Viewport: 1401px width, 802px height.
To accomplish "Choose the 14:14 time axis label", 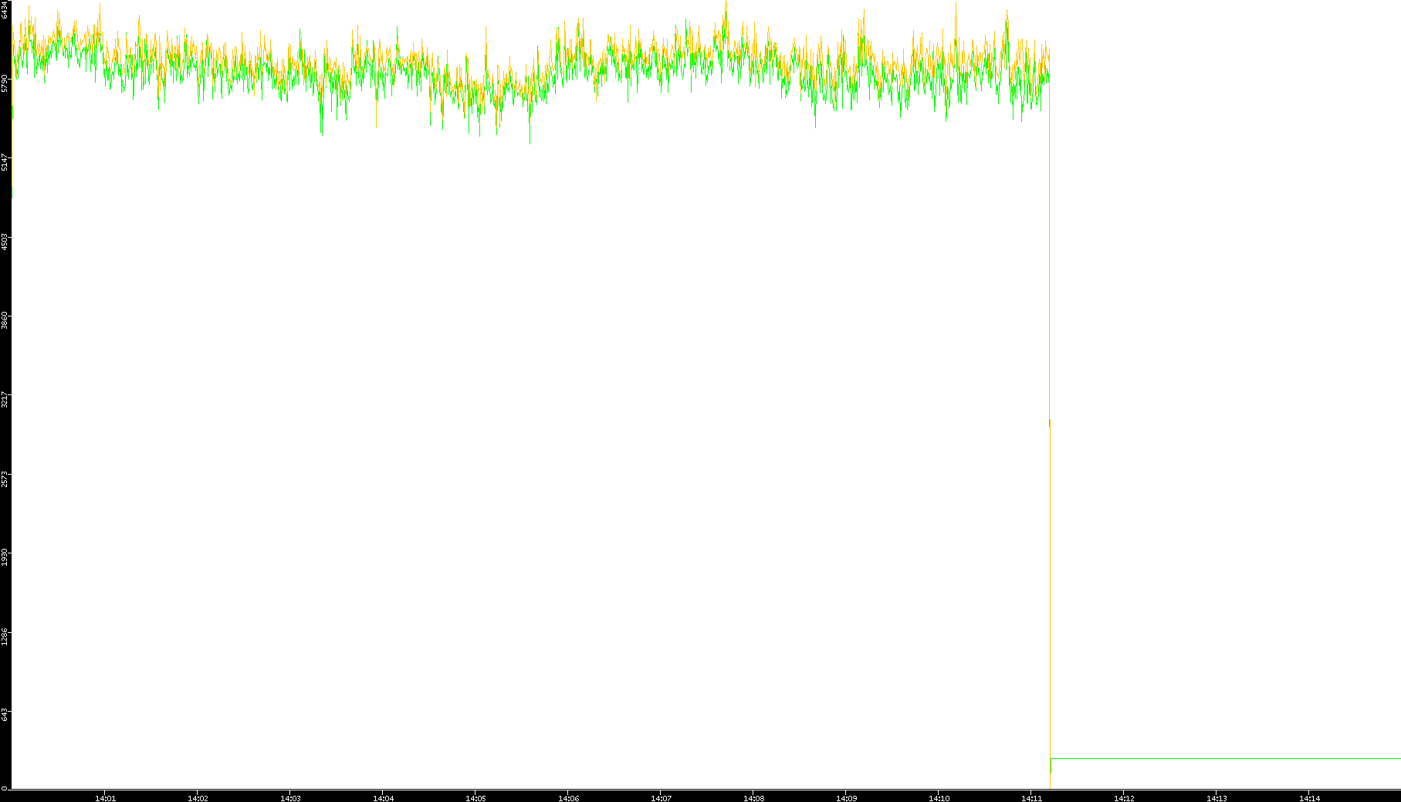I will (1309, 797).
